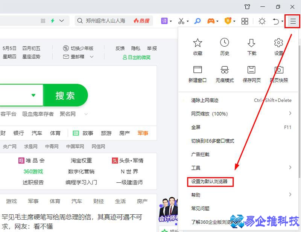
Task: Select the screenshot scissors tool
Action: coord(181,21)
